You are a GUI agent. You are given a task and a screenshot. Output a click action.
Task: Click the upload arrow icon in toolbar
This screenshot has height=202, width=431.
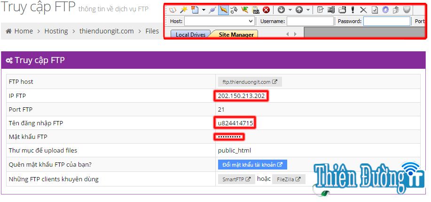(x=299, y=9)
